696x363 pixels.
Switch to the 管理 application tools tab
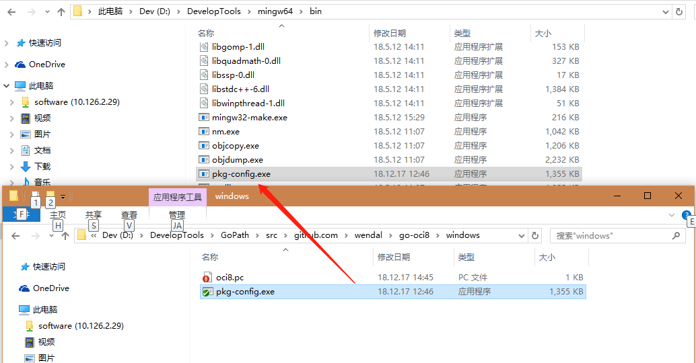[177, 215]
